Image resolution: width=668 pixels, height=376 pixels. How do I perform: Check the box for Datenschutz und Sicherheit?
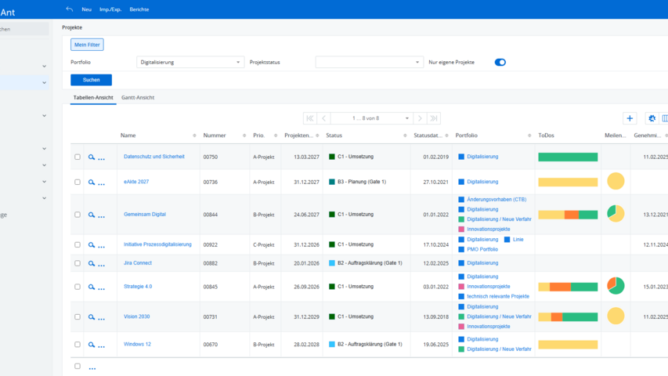[x=77, y=157]
